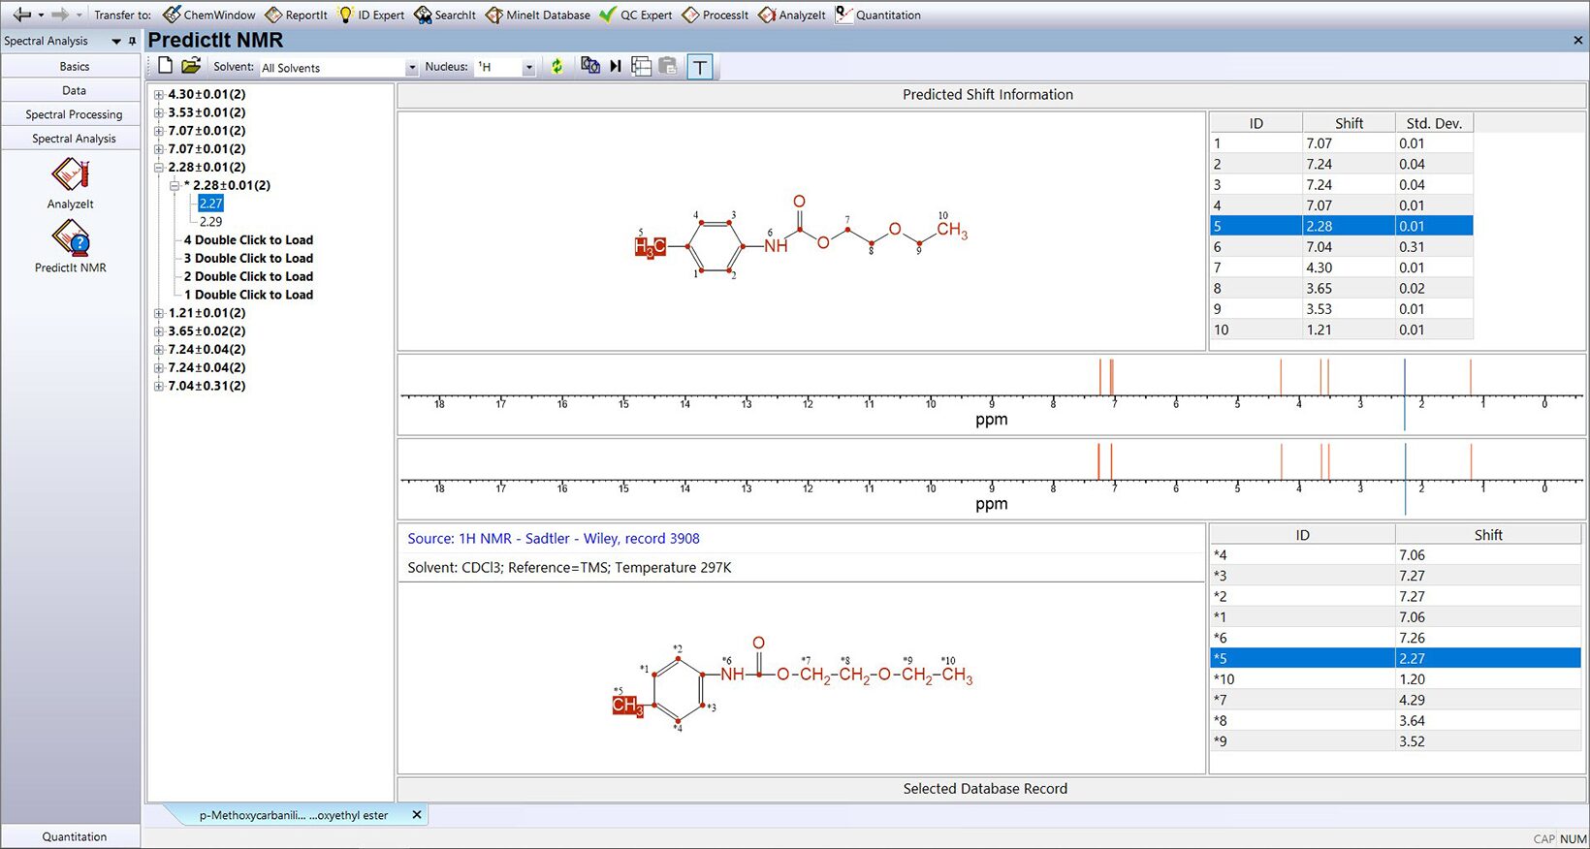Click the Quantitation button at sidebar bottom

tap(74, 836)
